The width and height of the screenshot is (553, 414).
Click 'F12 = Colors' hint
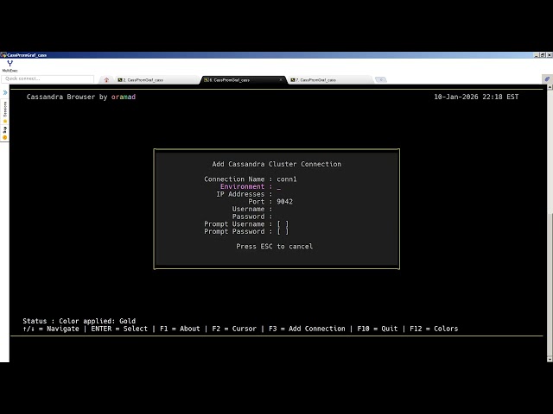[434, 329]
